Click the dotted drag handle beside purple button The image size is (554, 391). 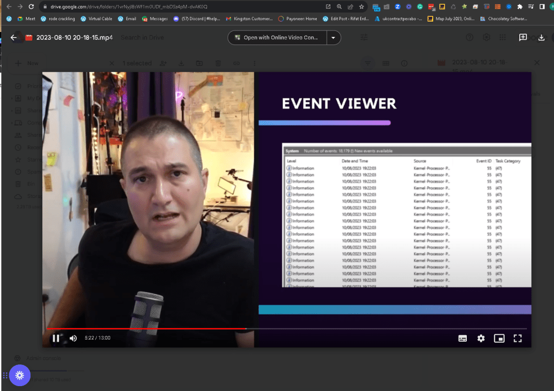click(5, 375)
